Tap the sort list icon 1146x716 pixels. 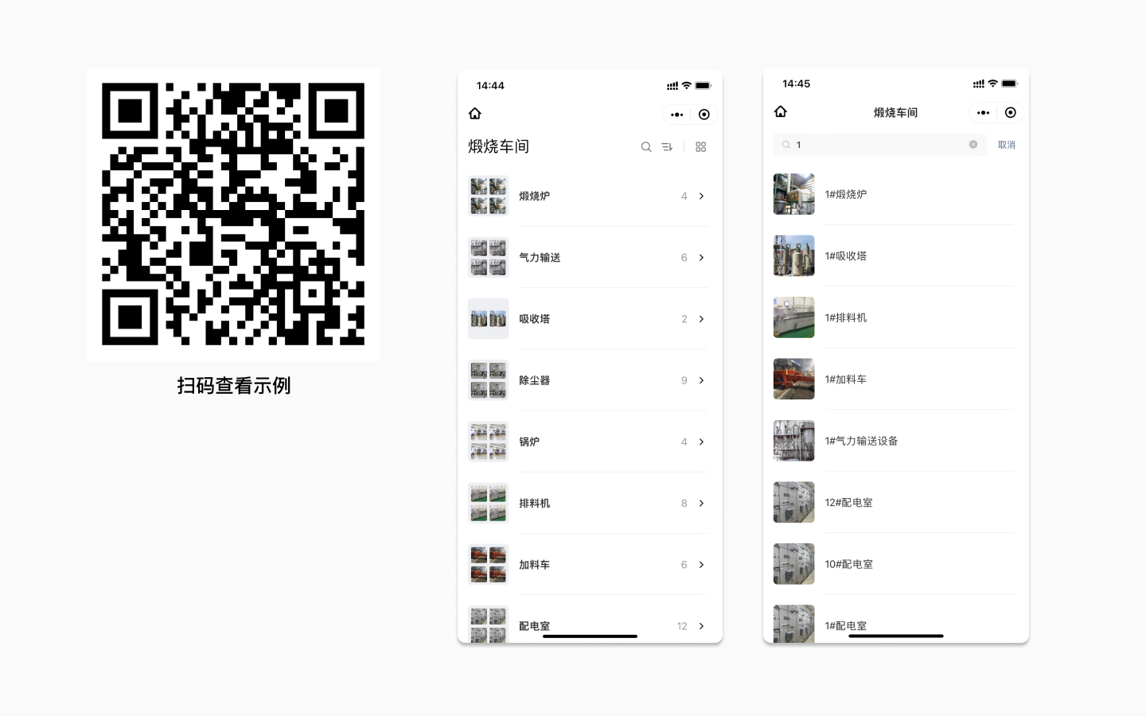coord(667,147)
